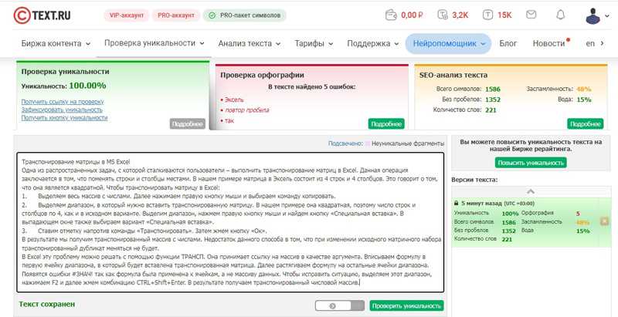Click the PRO-аккаунт badge
618x317 pixels.
coord(176,15)
